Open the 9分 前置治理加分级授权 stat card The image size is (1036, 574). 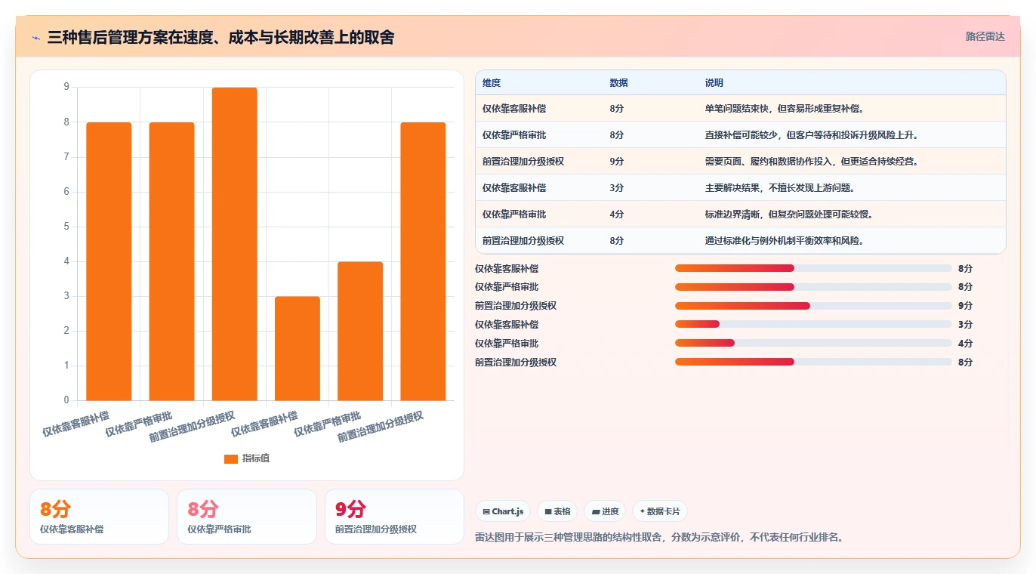click(394, 517)
